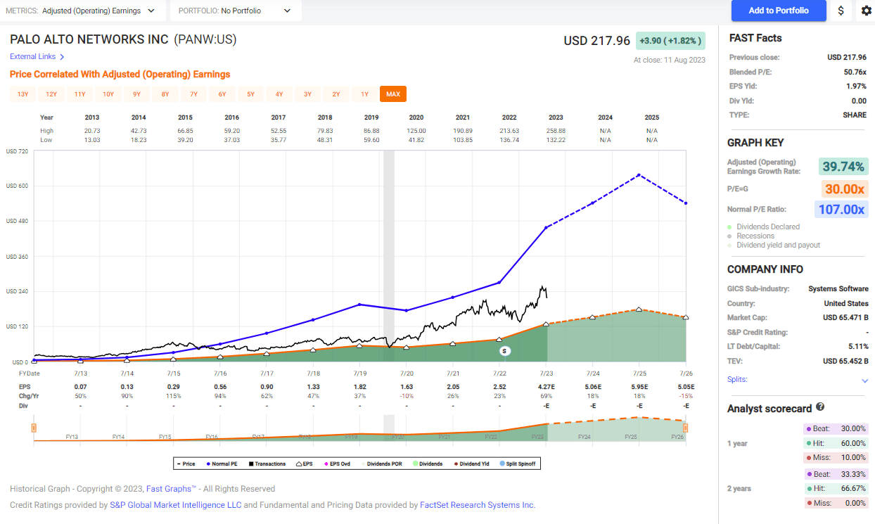Click the left range slider handle
The image size is (875, 524).
[33, 428]
